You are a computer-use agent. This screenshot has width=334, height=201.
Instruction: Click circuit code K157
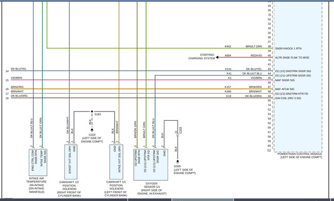coord(228,87)
